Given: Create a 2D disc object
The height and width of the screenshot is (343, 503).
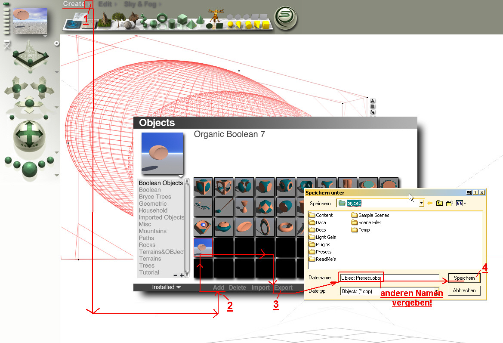Looking at the screenshot, I should pyautogui.click(x=209, y=26).
